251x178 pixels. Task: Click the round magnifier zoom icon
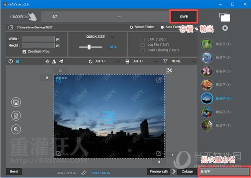tap(16, 129)
